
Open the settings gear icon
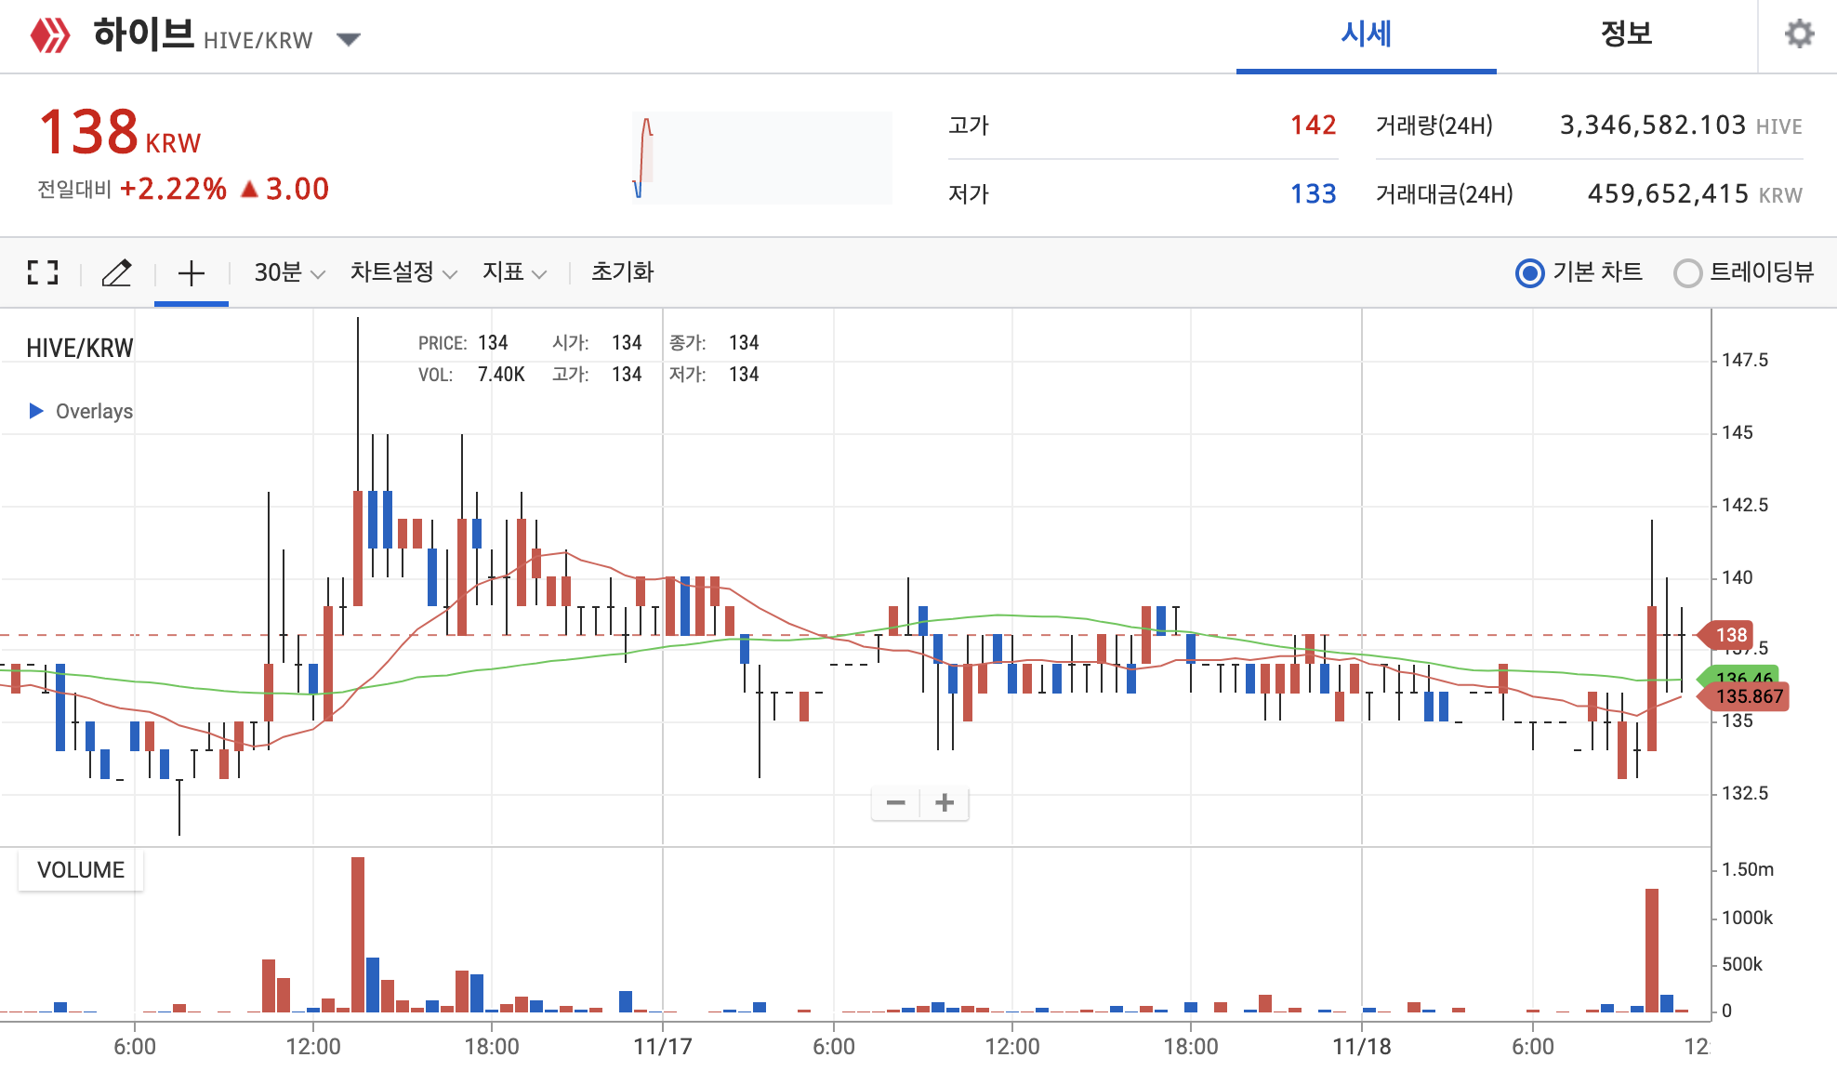click(1799, 34)
